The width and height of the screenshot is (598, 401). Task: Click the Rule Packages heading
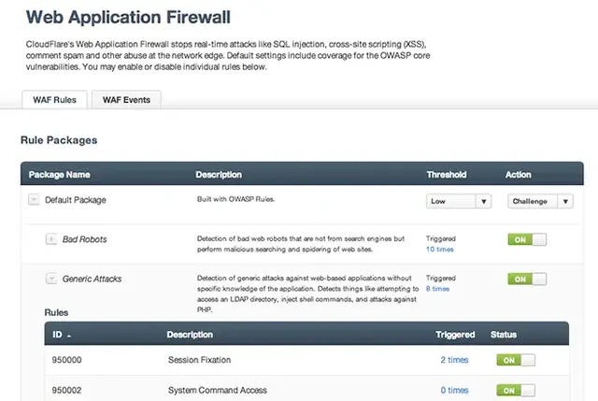click(59, 140)
